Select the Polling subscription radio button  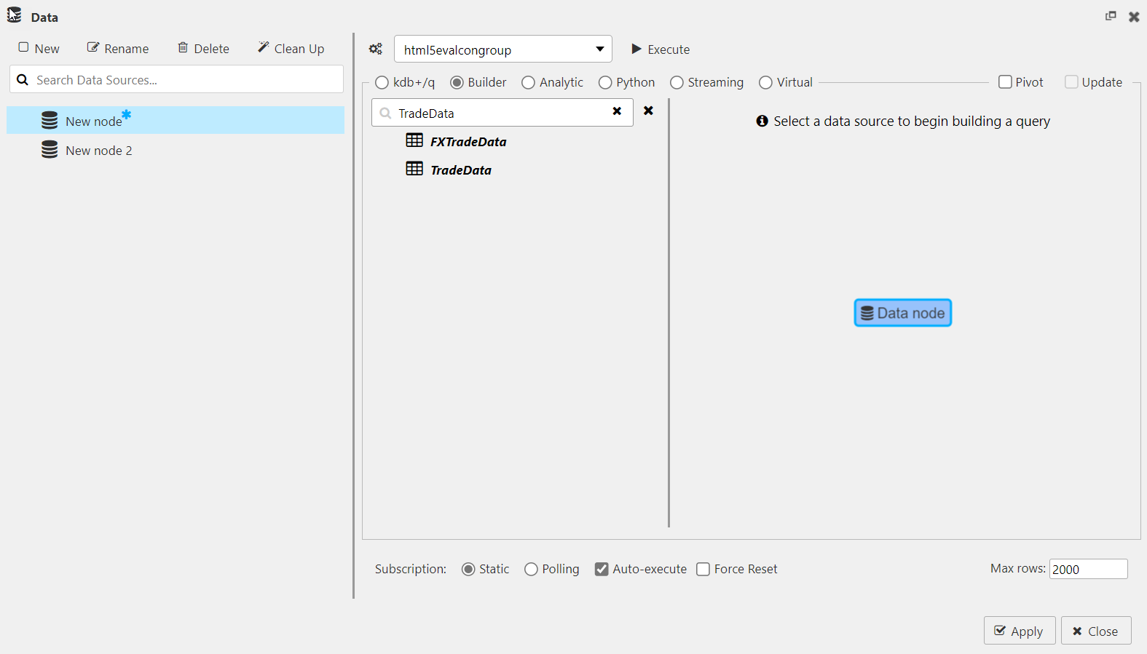click(531, 569)
